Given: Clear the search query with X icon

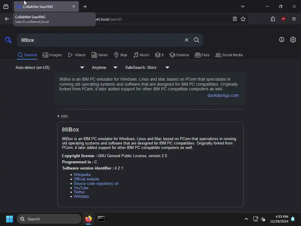Looking at the screenshot, I should tap(186, 40).
